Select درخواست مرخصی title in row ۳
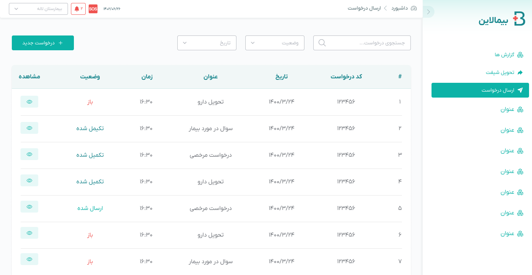Viewport: 532px width, 275px height. (211, 155)
